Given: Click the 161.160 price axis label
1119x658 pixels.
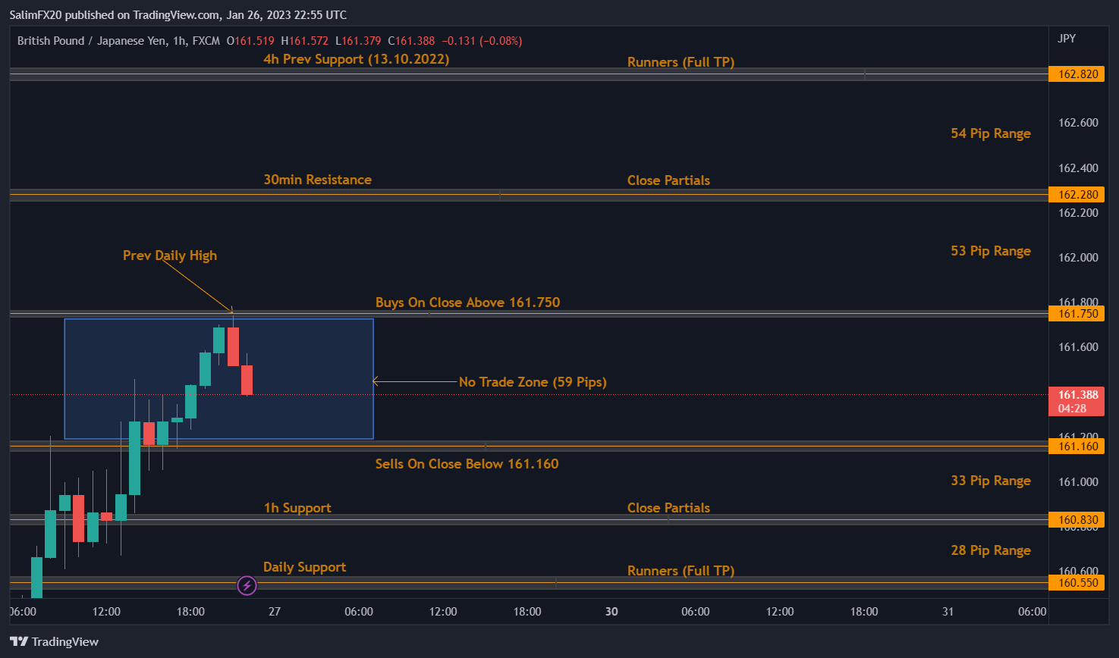Looking at the screenshot, I should 1077,446.
